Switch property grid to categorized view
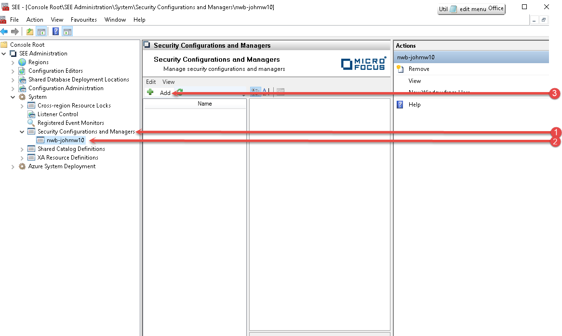This screenshot has height=336, width=562. 255,91
